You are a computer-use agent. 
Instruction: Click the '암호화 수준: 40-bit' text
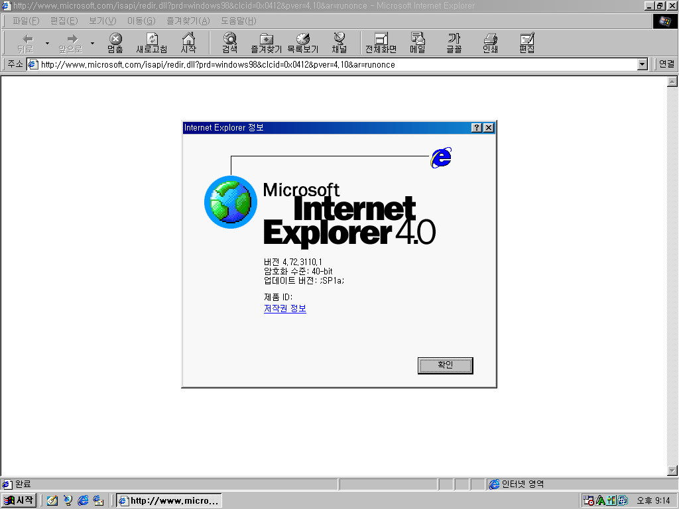pos(298,271)
